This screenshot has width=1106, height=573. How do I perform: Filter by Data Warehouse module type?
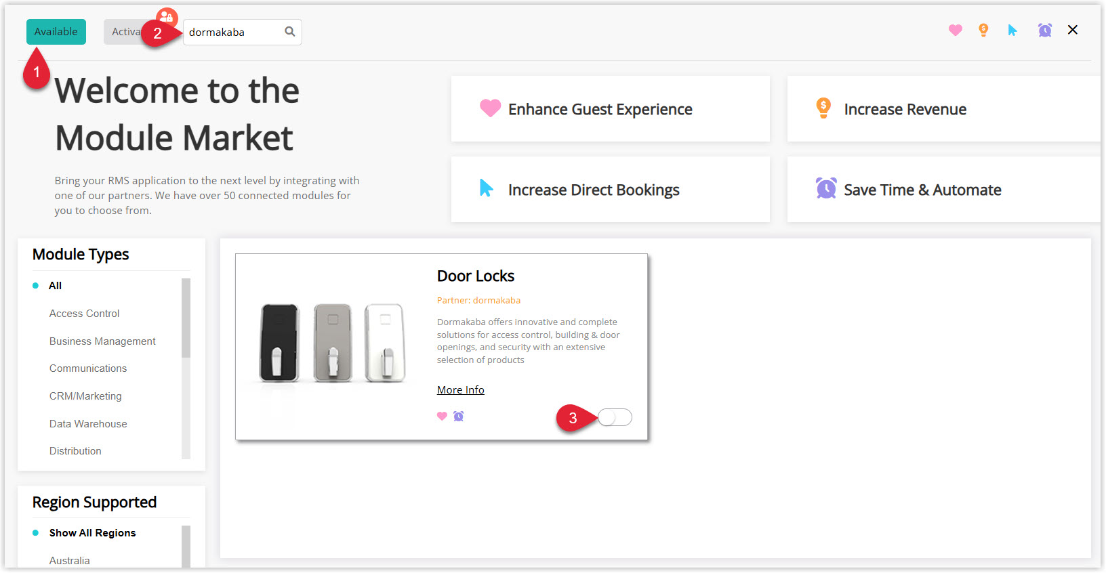pyautogui.click(x=88, y=424)
